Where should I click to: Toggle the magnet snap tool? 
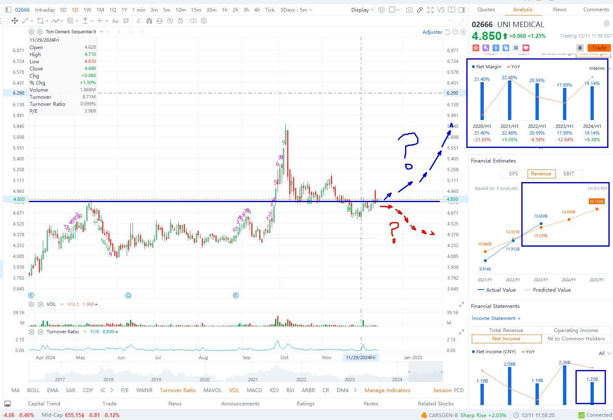tap(149, 21)
